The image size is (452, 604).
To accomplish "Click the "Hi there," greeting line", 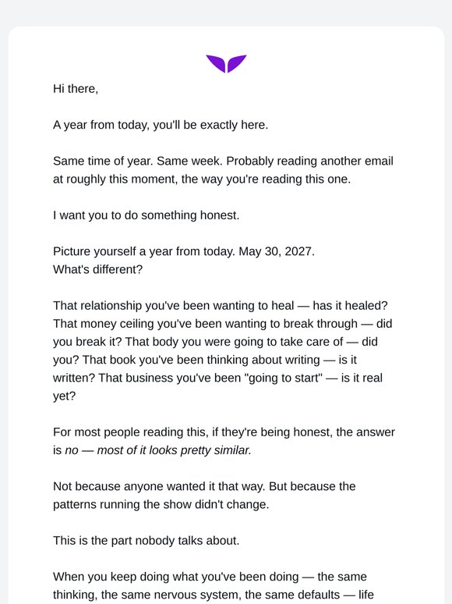I will (x=76, y=89).
